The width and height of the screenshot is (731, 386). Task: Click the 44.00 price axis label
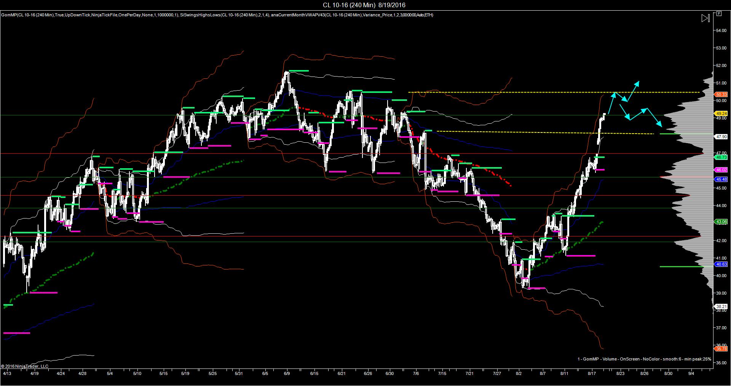pos(721,206)
